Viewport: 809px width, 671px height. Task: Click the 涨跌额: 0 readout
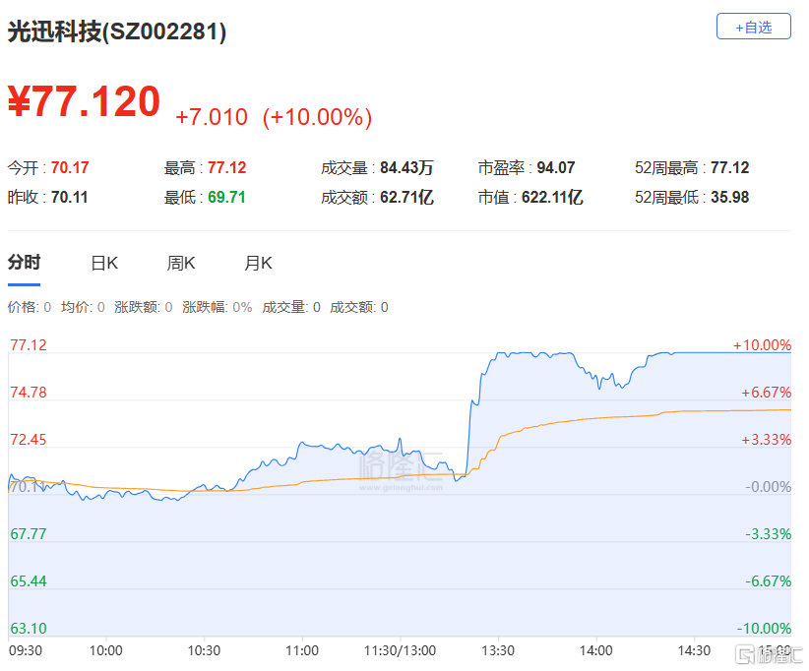point(143,307)
